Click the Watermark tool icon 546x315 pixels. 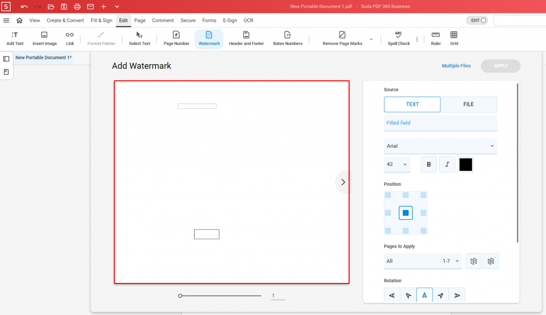coord(209,35)
